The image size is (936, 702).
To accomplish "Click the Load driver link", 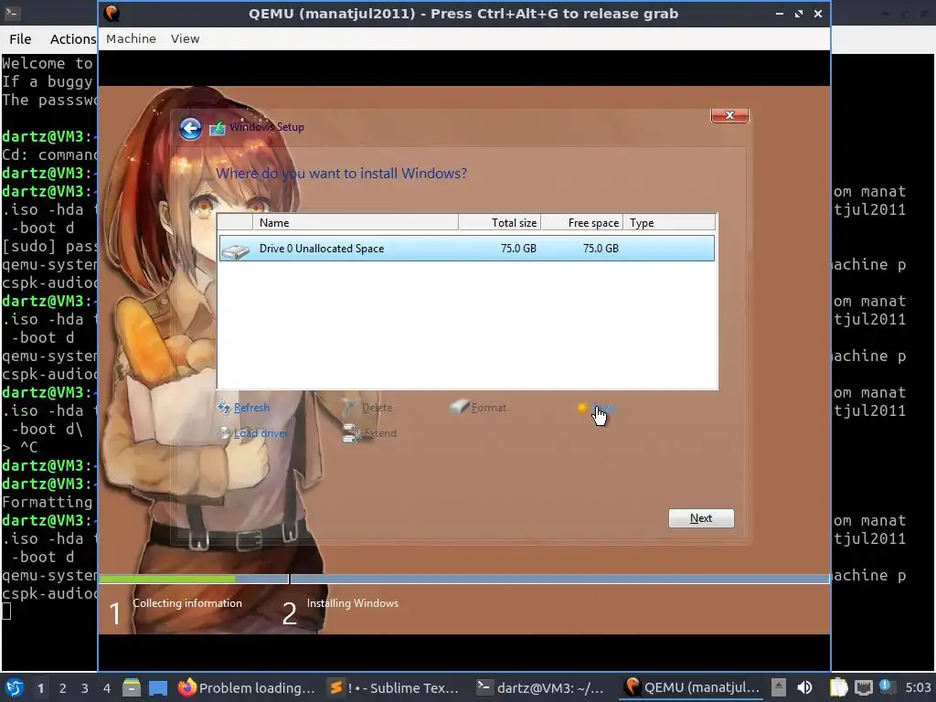I will [261, 433].
